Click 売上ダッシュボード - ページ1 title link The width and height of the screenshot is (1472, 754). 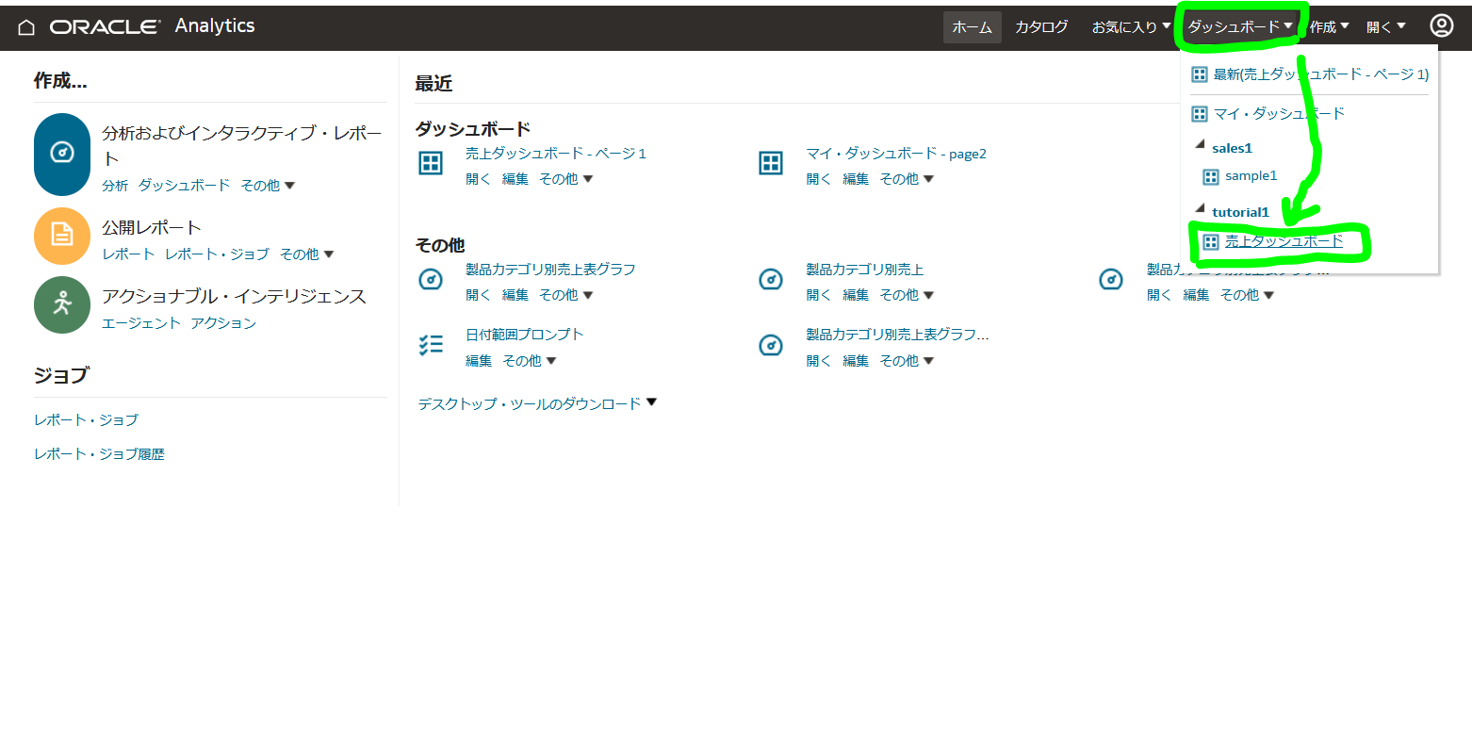556,154
